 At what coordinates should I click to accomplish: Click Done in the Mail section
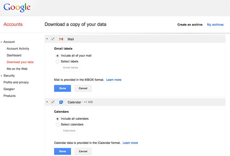coord(62,88)
